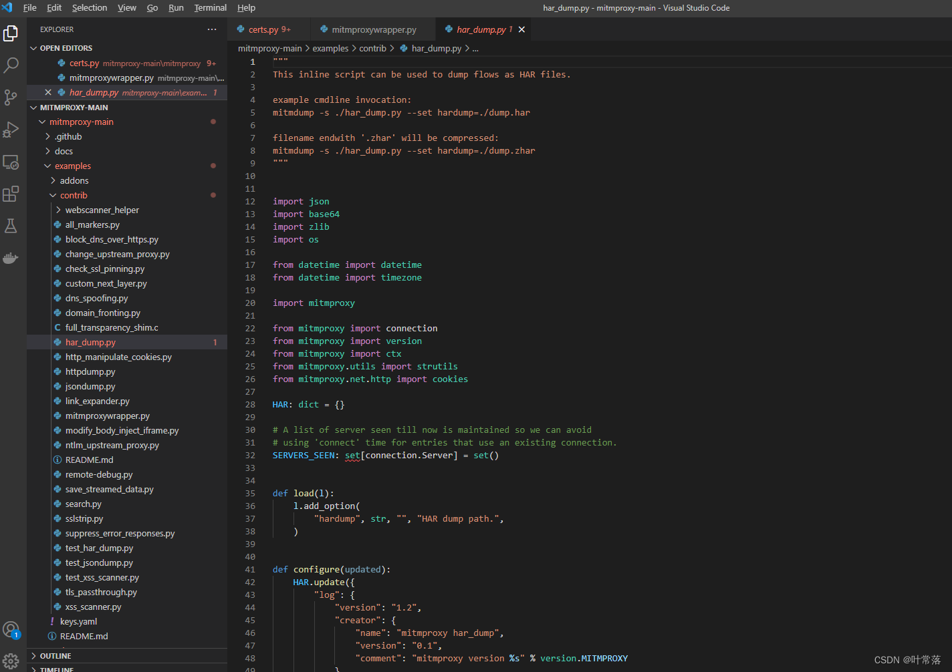Open the File menu
This screenshot has height=672, width=952.
30,7
